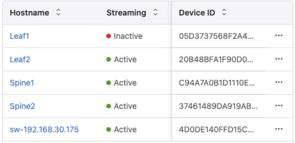Open the sw-192.168.30.175 hostname link
Viewport: 295px width, 143px height.
pos(44,130)
